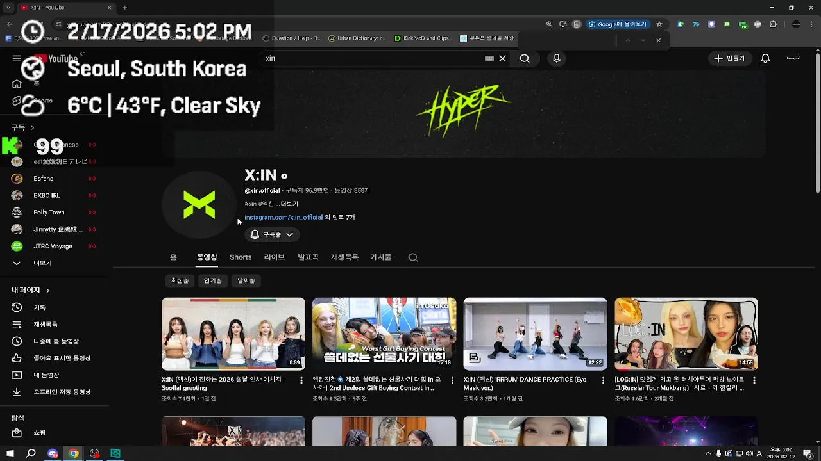
Task: Search within the X:IN channel using magnifier icon
Action: (x=413, y=257)
